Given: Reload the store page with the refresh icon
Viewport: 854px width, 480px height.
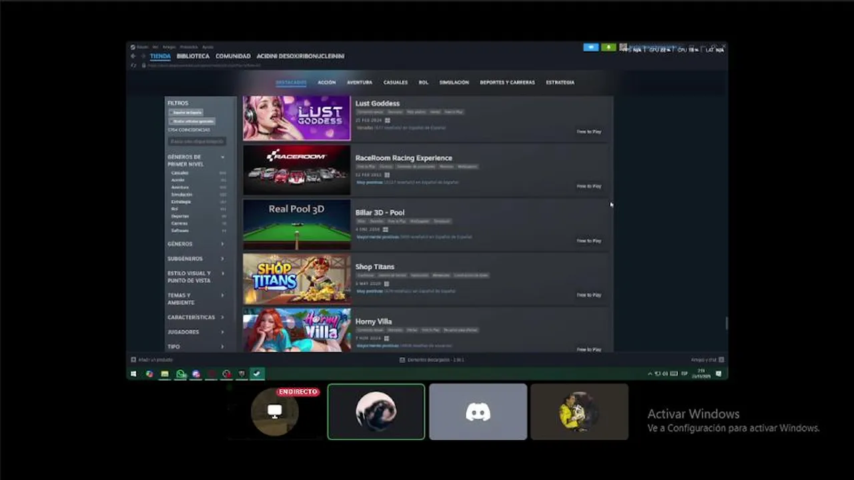Looking at the screenshot, I should tap(133, 65).
